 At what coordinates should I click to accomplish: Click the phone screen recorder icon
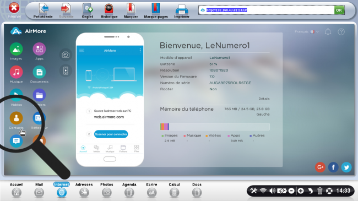(x=66, y=71)
